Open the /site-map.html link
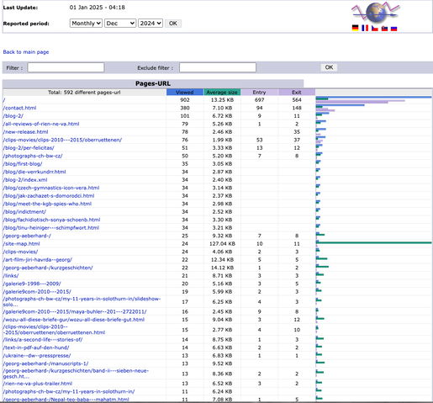 (x=21, y=244)
